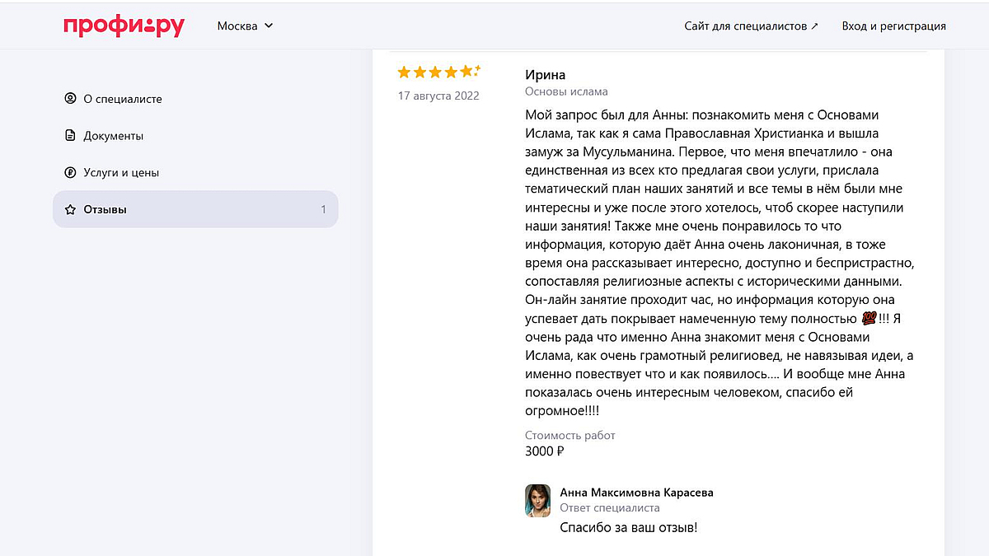Click the Отзывы star icon
989x556 pixels.
(70, 210)
